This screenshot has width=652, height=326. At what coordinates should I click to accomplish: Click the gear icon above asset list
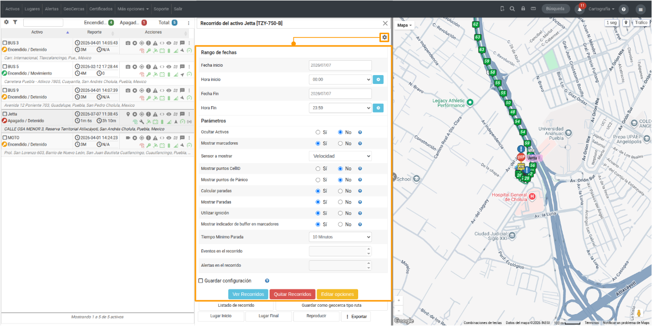pos(6,22)
